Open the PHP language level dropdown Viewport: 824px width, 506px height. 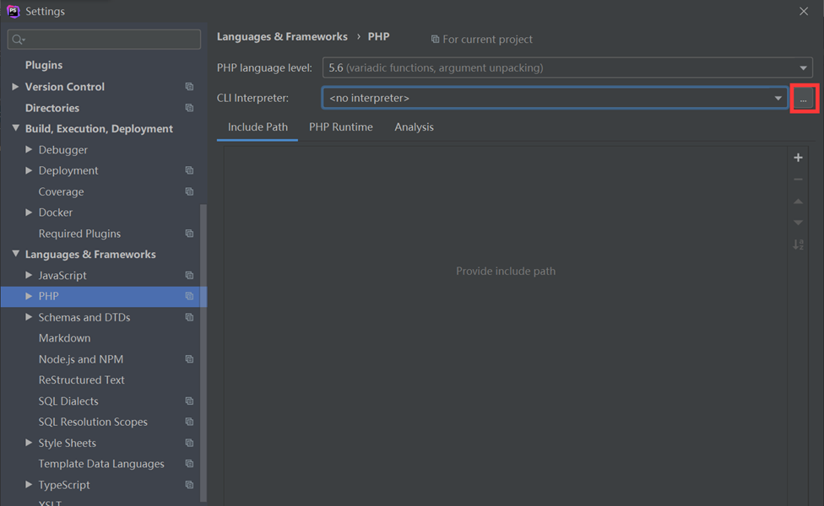click(567, 67)
